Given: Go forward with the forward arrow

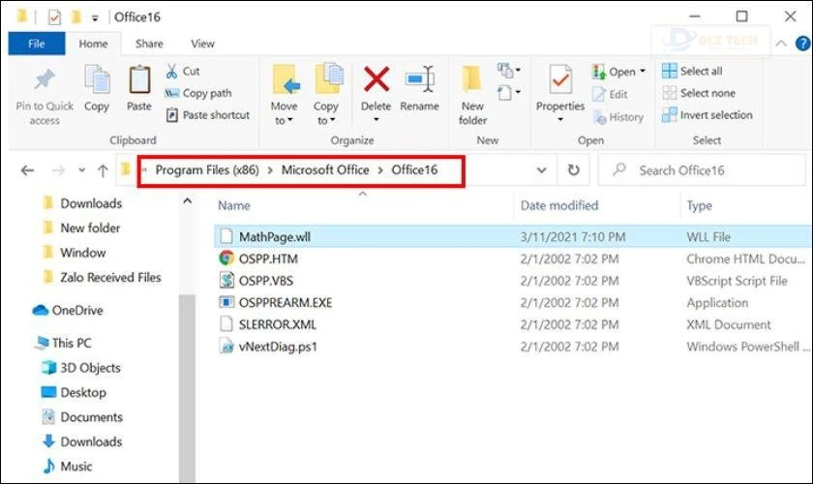Looking at the screenshot, I should tap(59, 170).
